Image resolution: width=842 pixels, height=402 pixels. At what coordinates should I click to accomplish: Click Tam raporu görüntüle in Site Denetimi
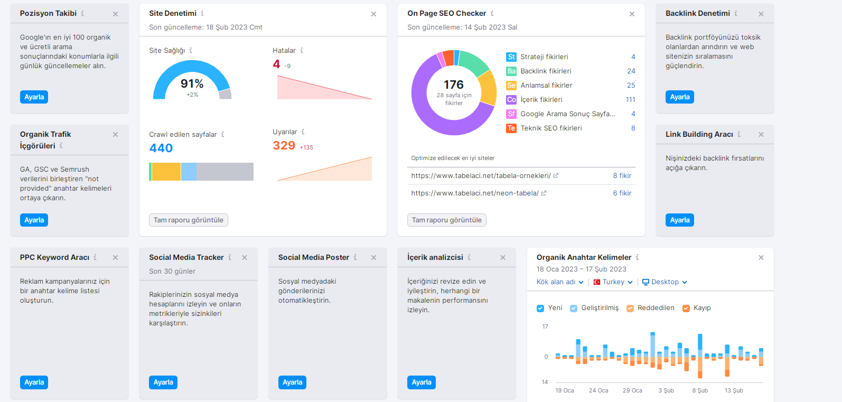click(189, 220)
